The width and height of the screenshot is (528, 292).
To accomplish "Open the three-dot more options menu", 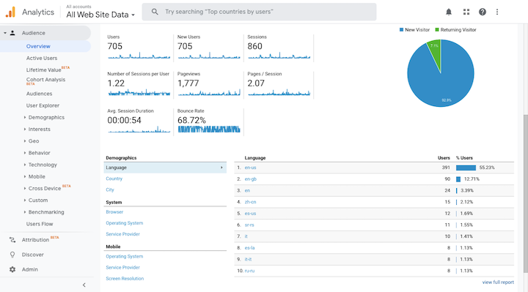I will tap(497, 12).
